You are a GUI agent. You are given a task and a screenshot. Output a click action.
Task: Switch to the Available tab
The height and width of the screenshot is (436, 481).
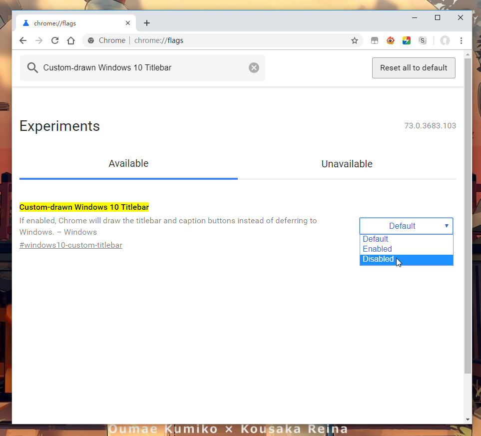128,163
